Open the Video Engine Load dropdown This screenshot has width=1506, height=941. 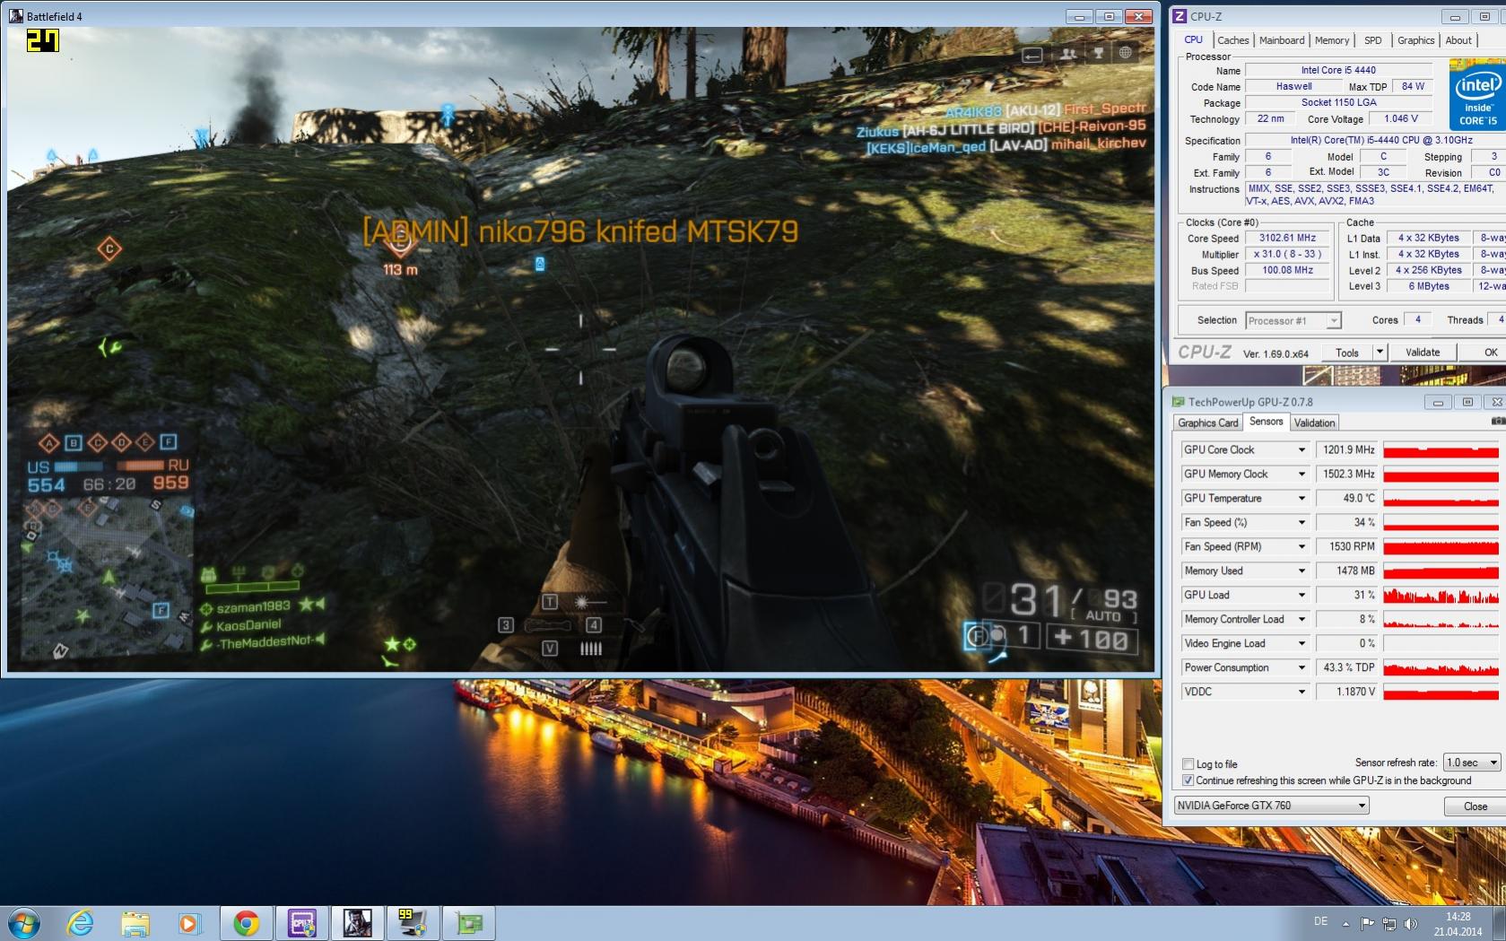point(1301,643)
